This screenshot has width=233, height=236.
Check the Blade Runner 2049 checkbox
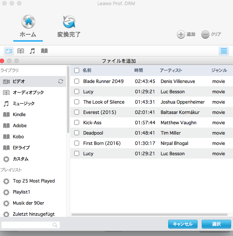pos(77,81)
